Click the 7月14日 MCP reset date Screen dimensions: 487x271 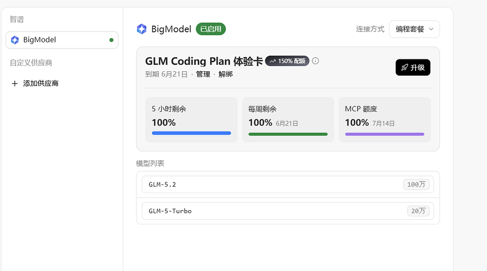(383, 124)
